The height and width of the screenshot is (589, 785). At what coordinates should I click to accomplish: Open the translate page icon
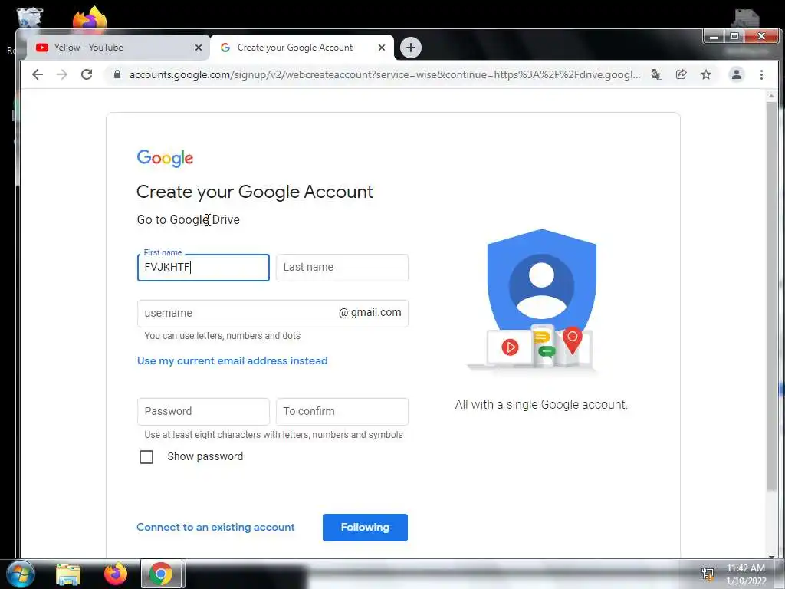tap(657, 74)
